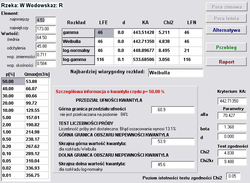The image size is (250, 183).
Task: Click the Chi2 test field 4.838
Action: pos(232,153)
